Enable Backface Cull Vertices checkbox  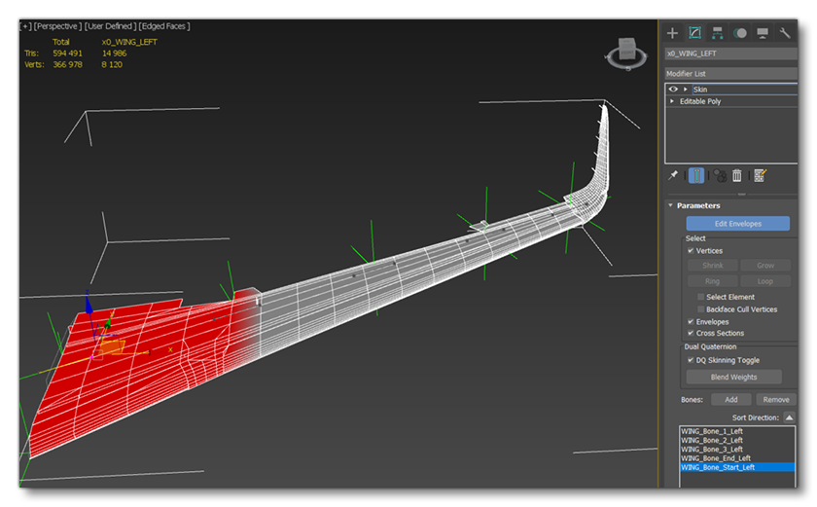[x=700, y=309]
